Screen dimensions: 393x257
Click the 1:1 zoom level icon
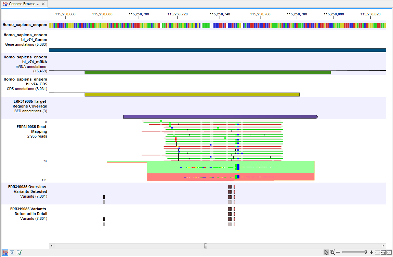389,252
